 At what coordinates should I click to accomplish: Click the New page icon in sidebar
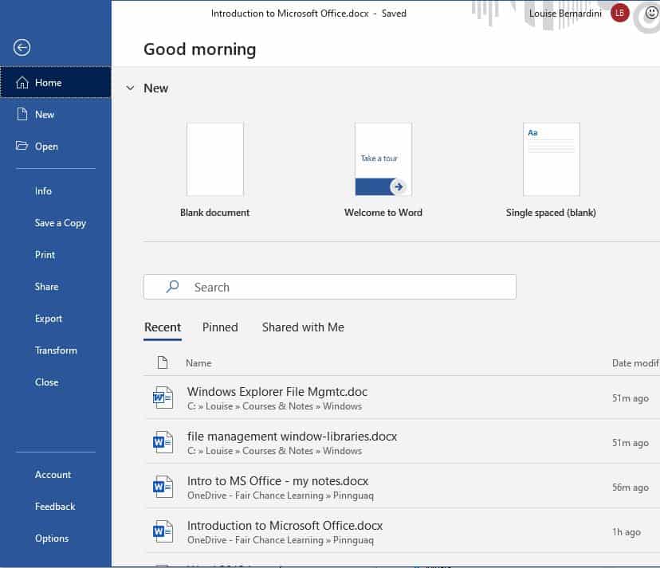(22, 115)
